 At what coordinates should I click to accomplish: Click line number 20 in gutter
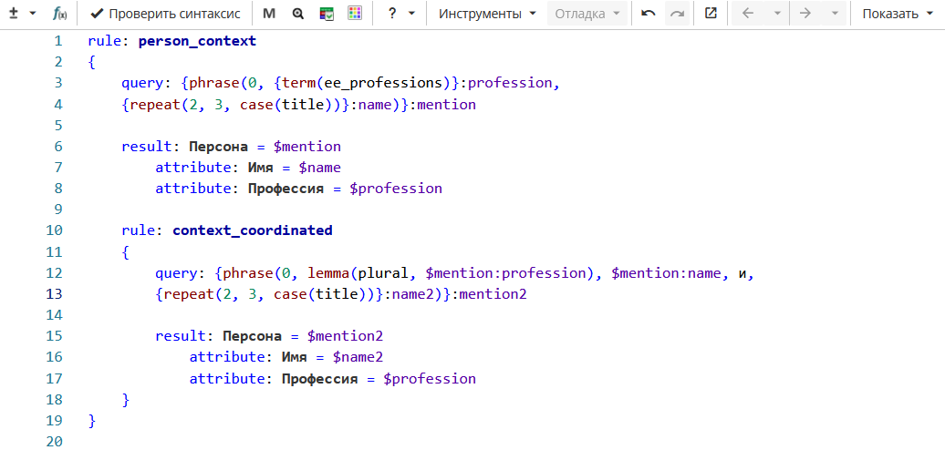[x=54, y=441]
